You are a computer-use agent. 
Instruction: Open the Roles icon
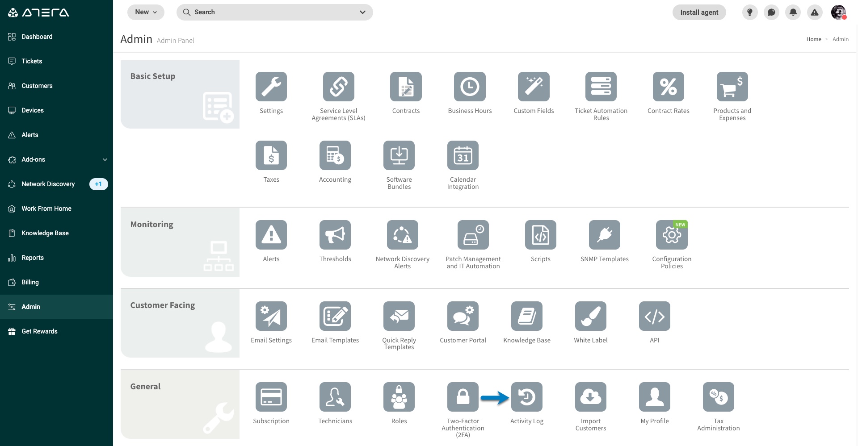click(x=399, y=397)
